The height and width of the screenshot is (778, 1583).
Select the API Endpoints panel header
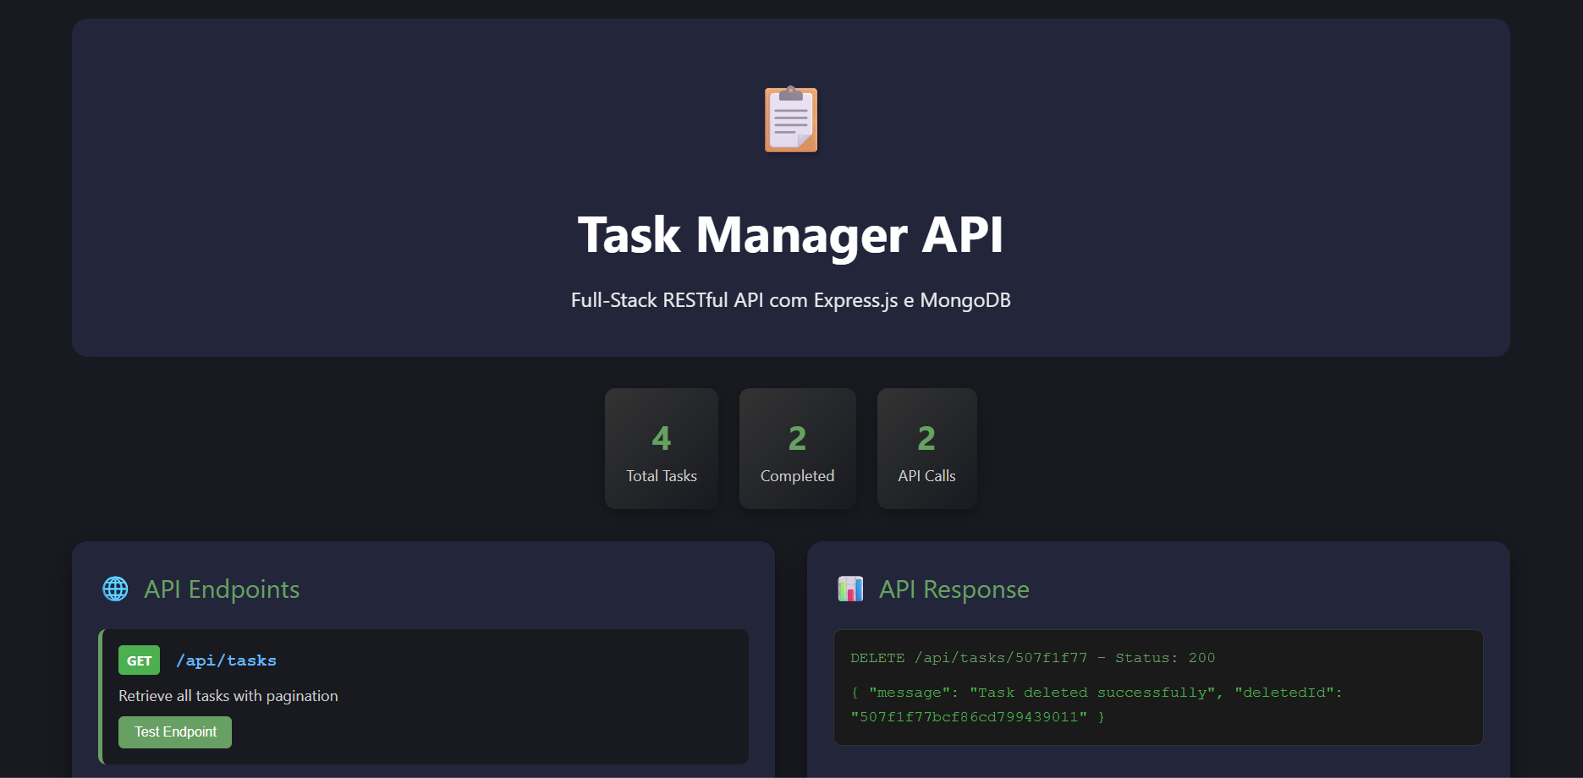(x=222, y=589)
